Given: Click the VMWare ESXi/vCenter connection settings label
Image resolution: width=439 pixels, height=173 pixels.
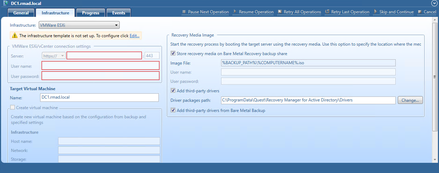Looking at the screenshot, I should click(x=51, y=46).
